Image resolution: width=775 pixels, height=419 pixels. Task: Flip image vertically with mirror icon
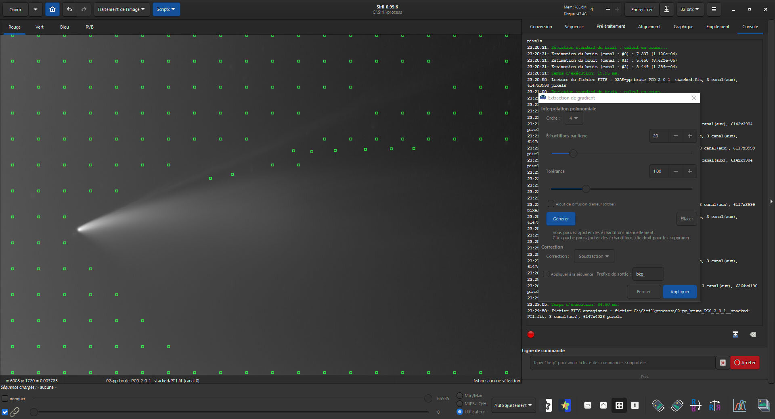pos(696,405)
